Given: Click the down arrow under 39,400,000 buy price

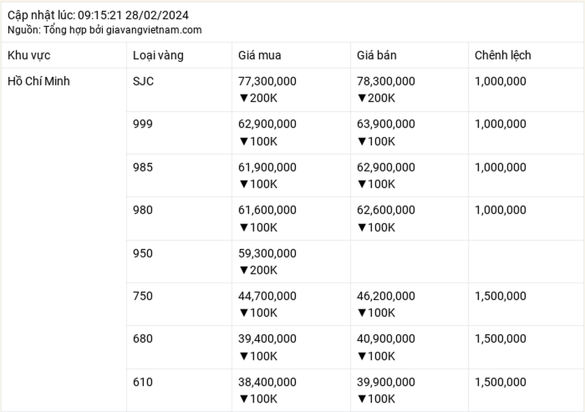Looking at the screenshot, I should pyautogui.click(x=244, y=356).
